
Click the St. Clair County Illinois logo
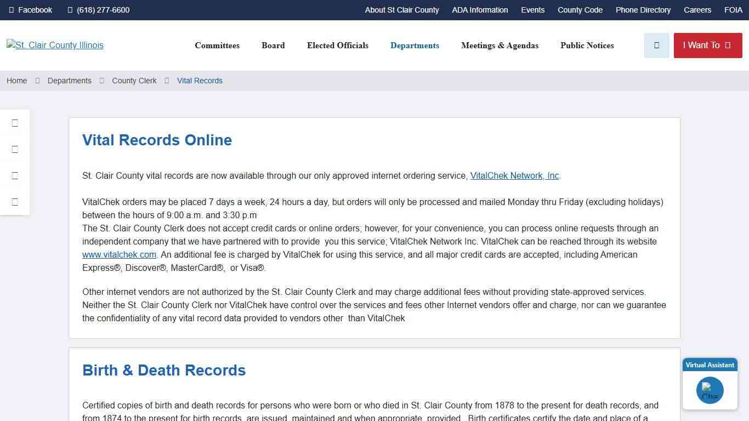(55, 45)
